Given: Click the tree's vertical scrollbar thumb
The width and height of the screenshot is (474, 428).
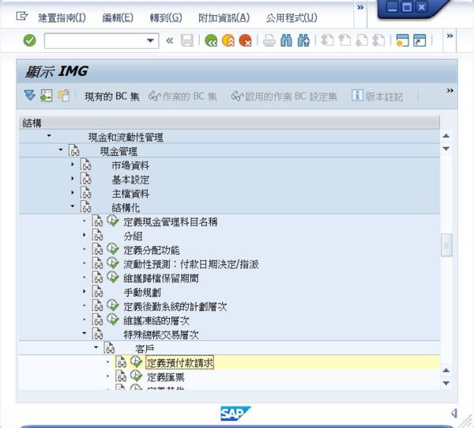Looking at the screenshot, I should (x=446, y=245).
